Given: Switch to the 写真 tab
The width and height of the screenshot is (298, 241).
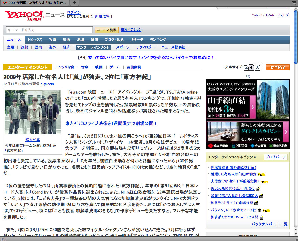Looking at the screenshot, I should tap(53, 40).
